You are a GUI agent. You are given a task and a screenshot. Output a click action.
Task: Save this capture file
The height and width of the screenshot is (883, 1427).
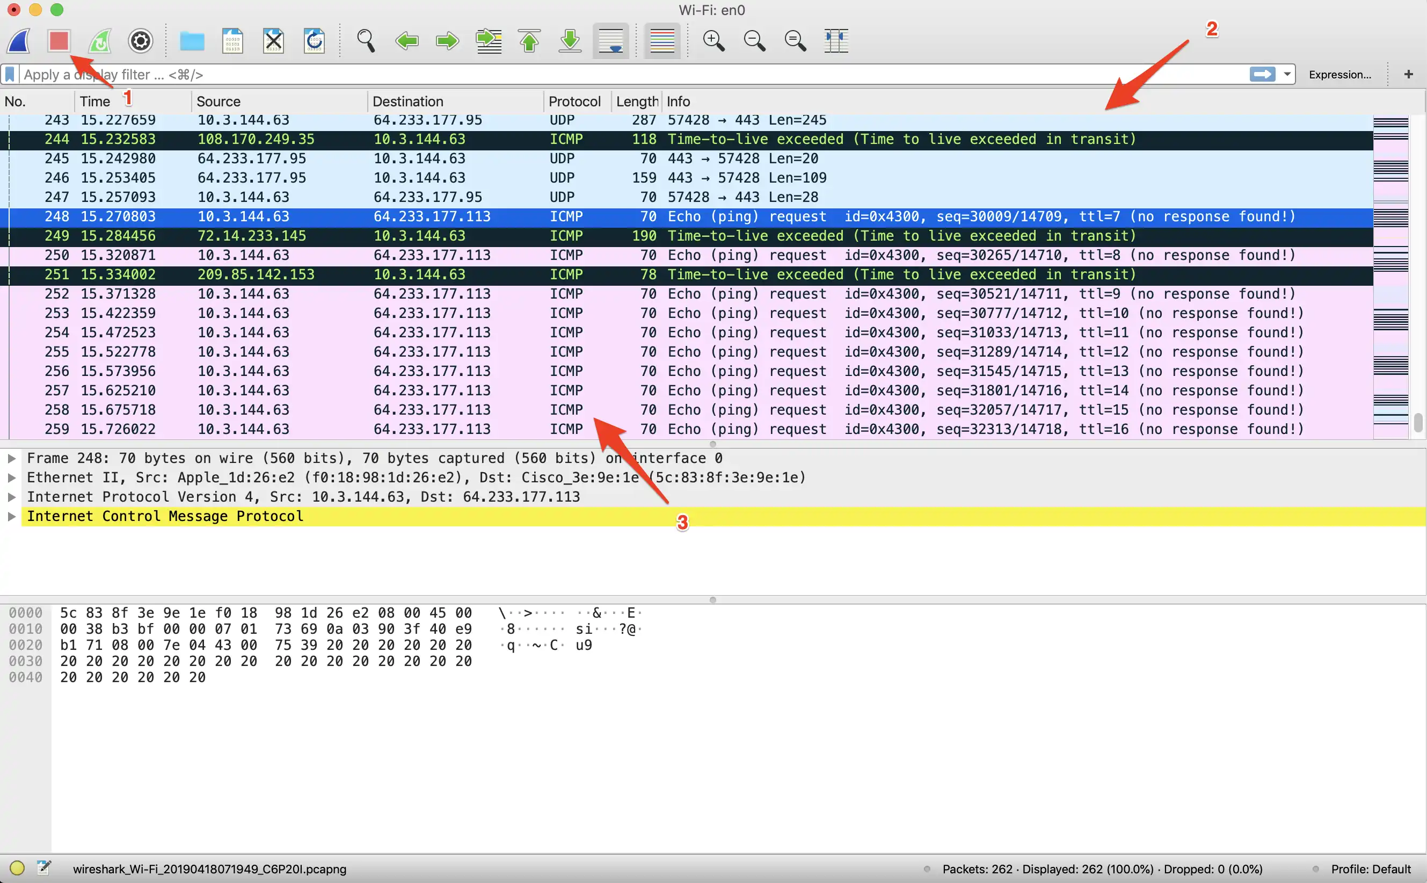pos(232,41)
